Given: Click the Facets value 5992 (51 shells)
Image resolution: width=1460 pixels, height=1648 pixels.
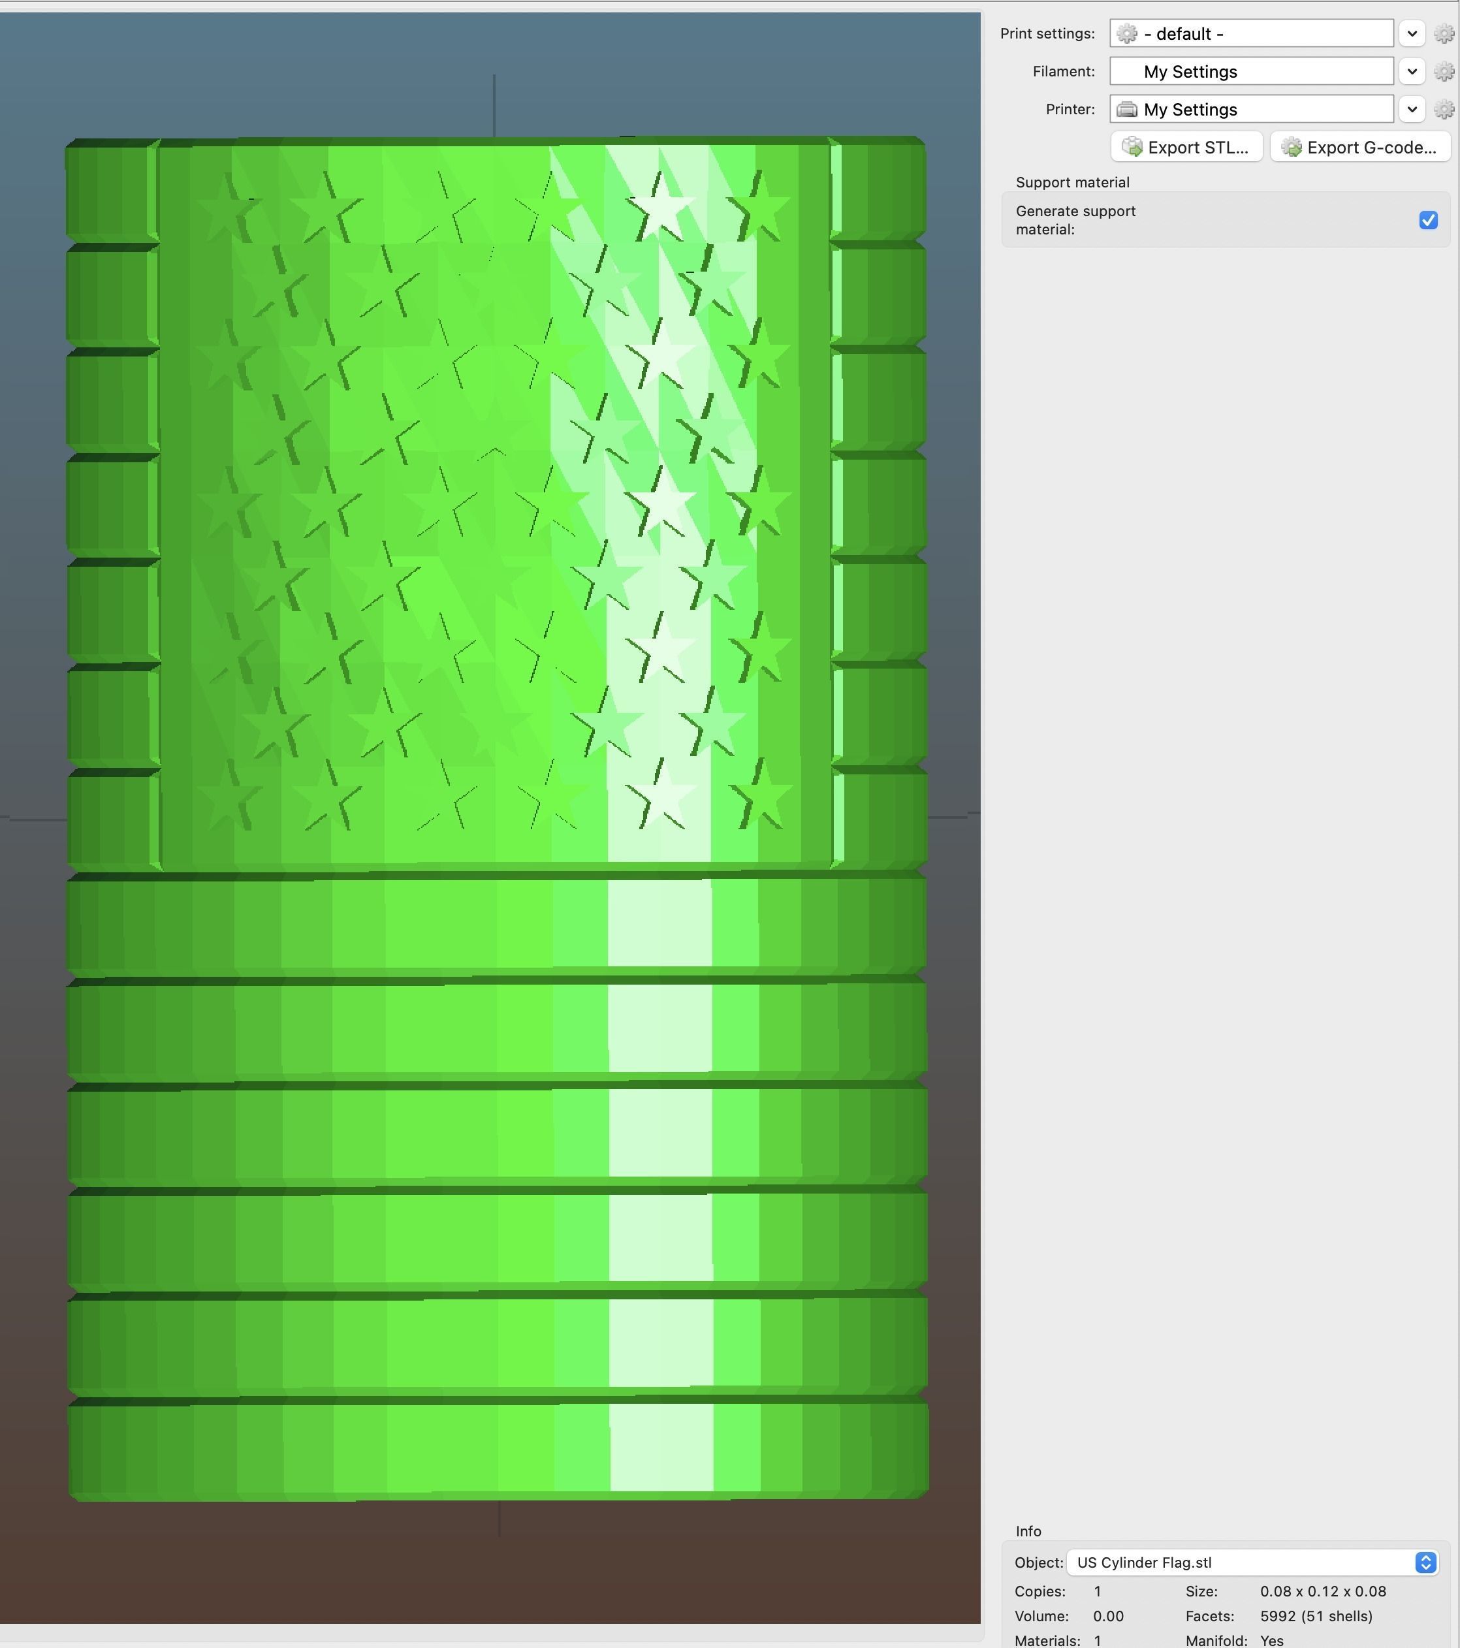Looking at the screenshot, I should tap(1316, 1616).
